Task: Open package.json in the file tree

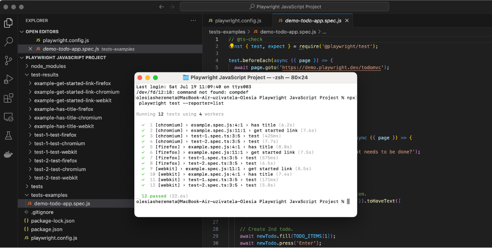Action: pyautogui.click(x=46, y=229)
